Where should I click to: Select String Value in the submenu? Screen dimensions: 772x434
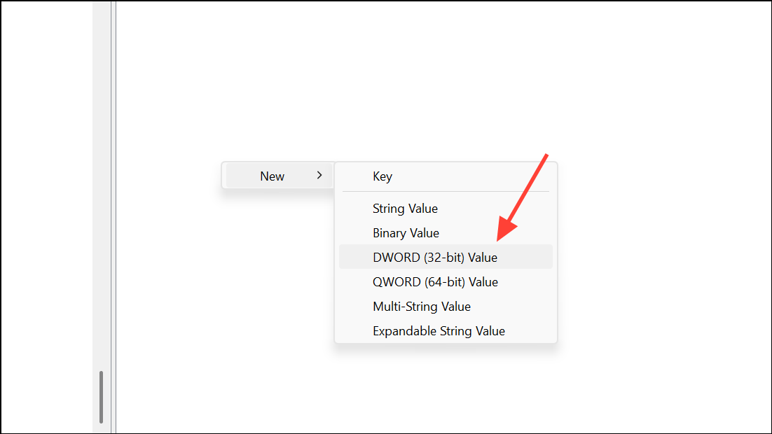405,209
